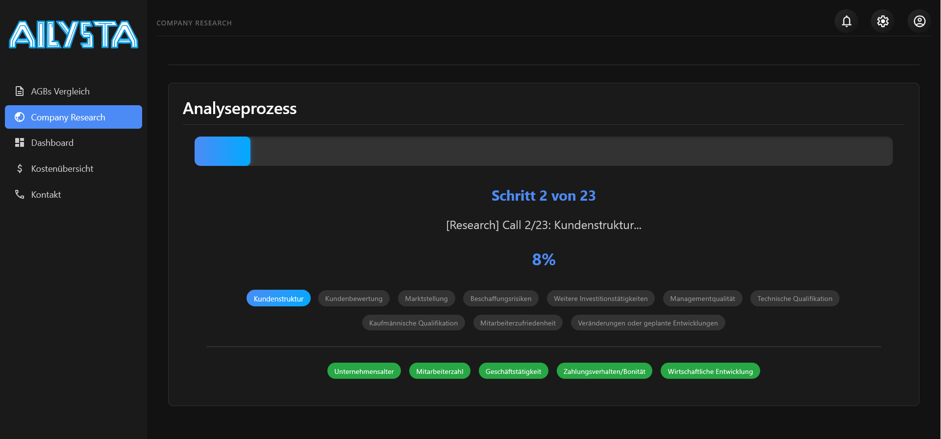This screenshot has height=439, width=941.
Task: Select the Marktstellung chip
Action: [x=426, y=299]
